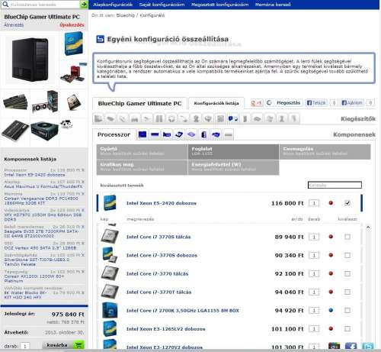The width and height of the screenshot is (381, 352).
Task: Click the Facebook icon at bottom right
Action: [351, 347]
